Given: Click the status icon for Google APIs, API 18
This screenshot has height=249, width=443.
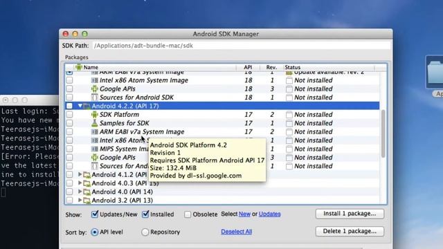Looking at the screenshot, I should click(289, 89).
